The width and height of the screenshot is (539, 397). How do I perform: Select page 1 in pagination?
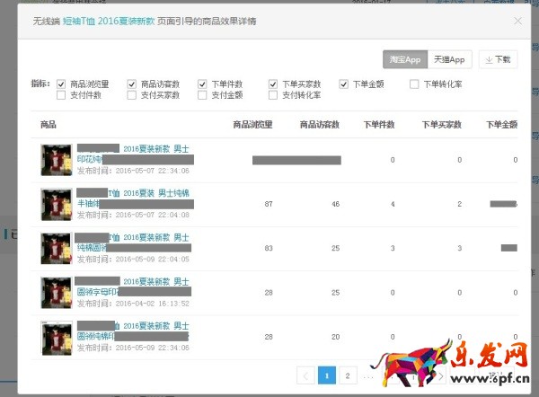(x=327, y=375)
